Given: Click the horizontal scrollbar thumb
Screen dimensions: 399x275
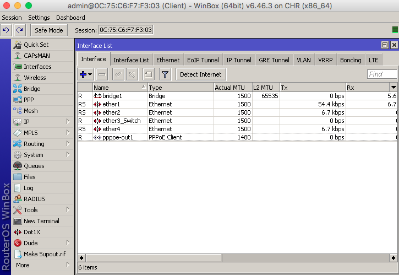Looking at the screenshot, I should pos(154,258).
